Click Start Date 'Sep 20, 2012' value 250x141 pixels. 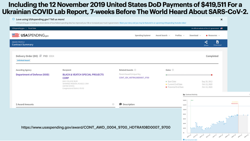207,82
